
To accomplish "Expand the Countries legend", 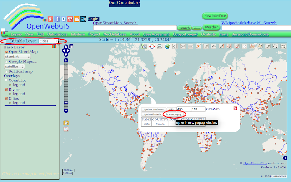I will click(10, 85).
